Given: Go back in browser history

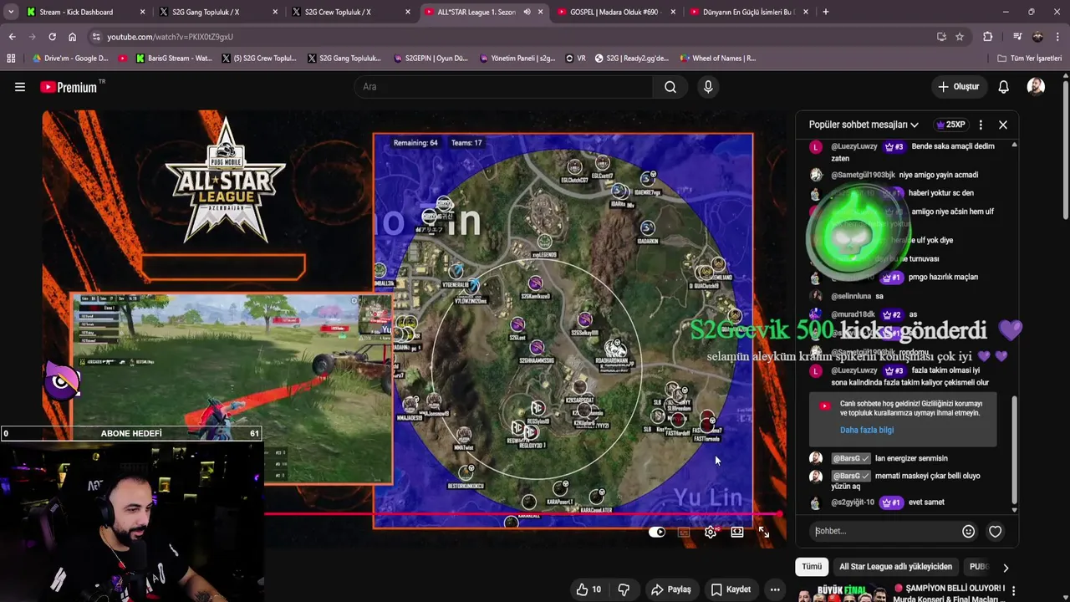Looking at the screenshot, I should point(12,37).
